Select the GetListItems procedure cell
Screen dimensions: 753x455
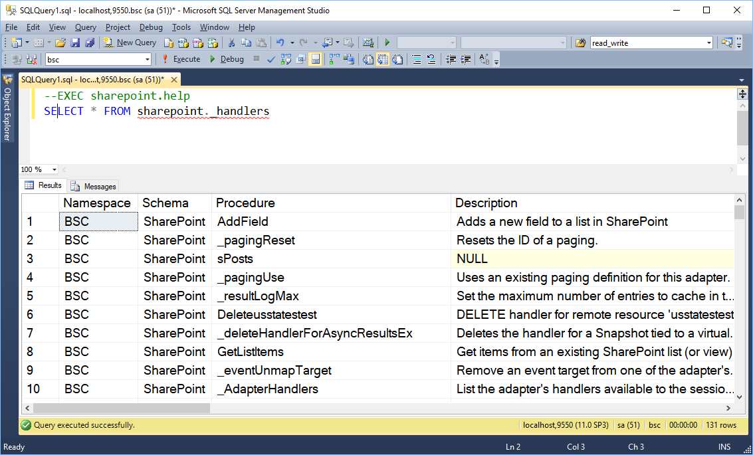(x=331, y=352)
